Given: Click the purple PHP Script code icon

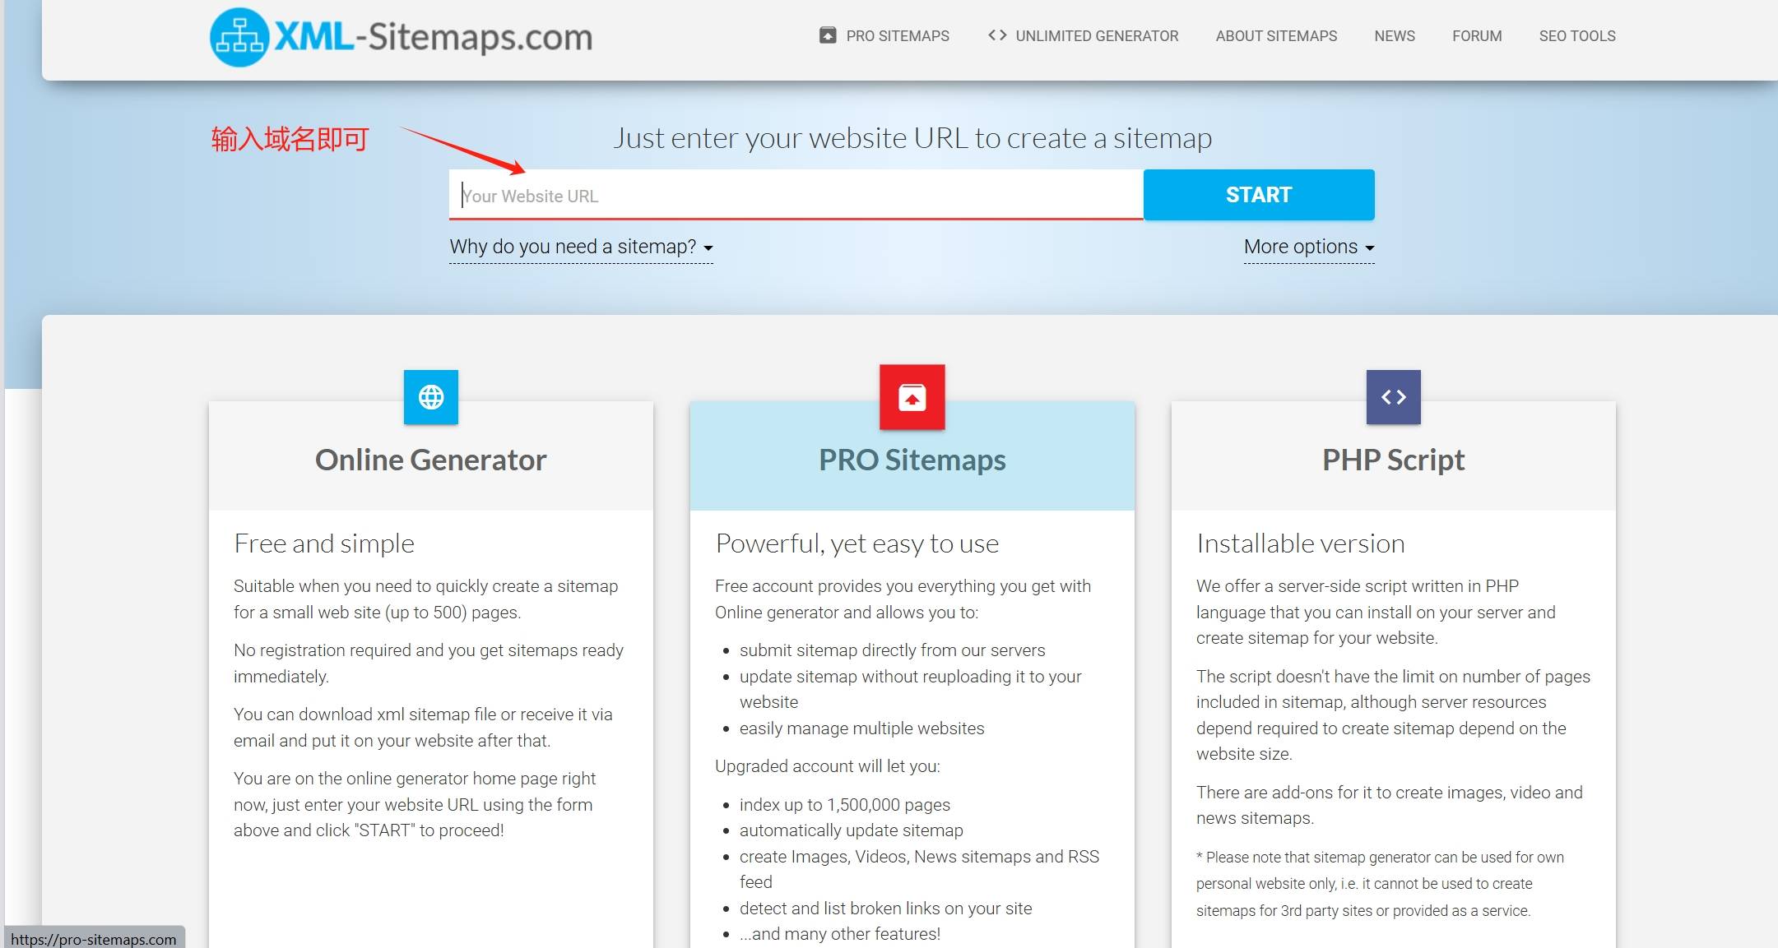Looking at the screenshot, I should (1394, 397).
